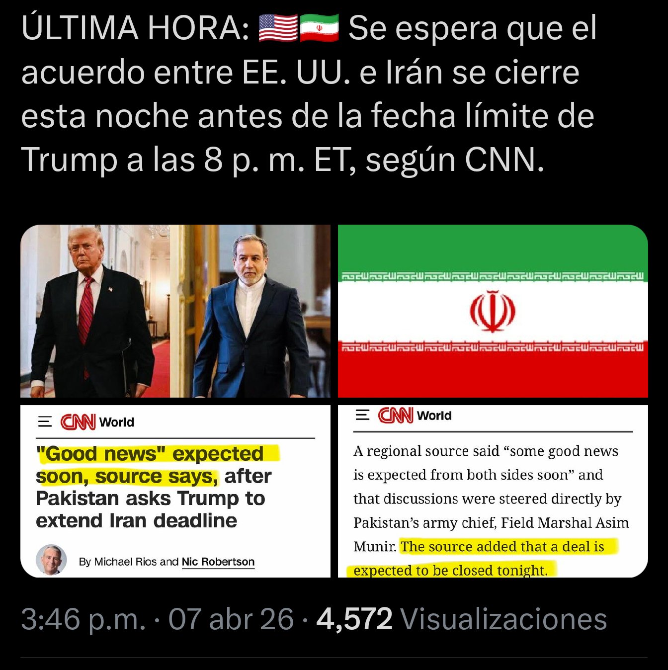Click the red emblem on Iranian flag

coord(493,312)
